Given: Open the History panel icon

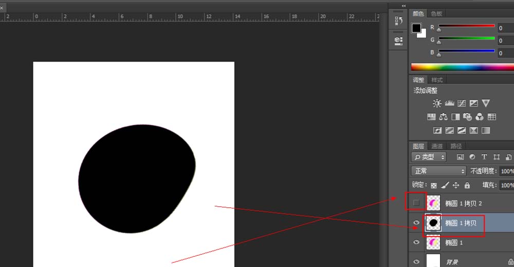Looking at the screenshot, I should pyautogui.click(x=398, y=21).
